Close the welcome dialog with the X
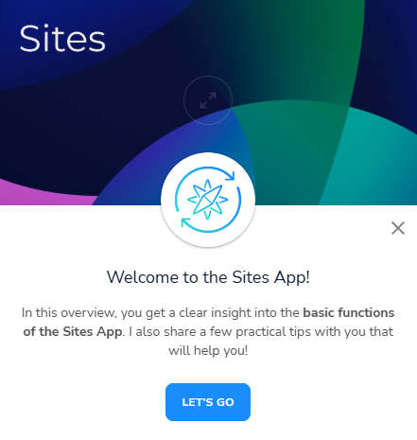Screen dimensions: 417x440 coord(398,228)
